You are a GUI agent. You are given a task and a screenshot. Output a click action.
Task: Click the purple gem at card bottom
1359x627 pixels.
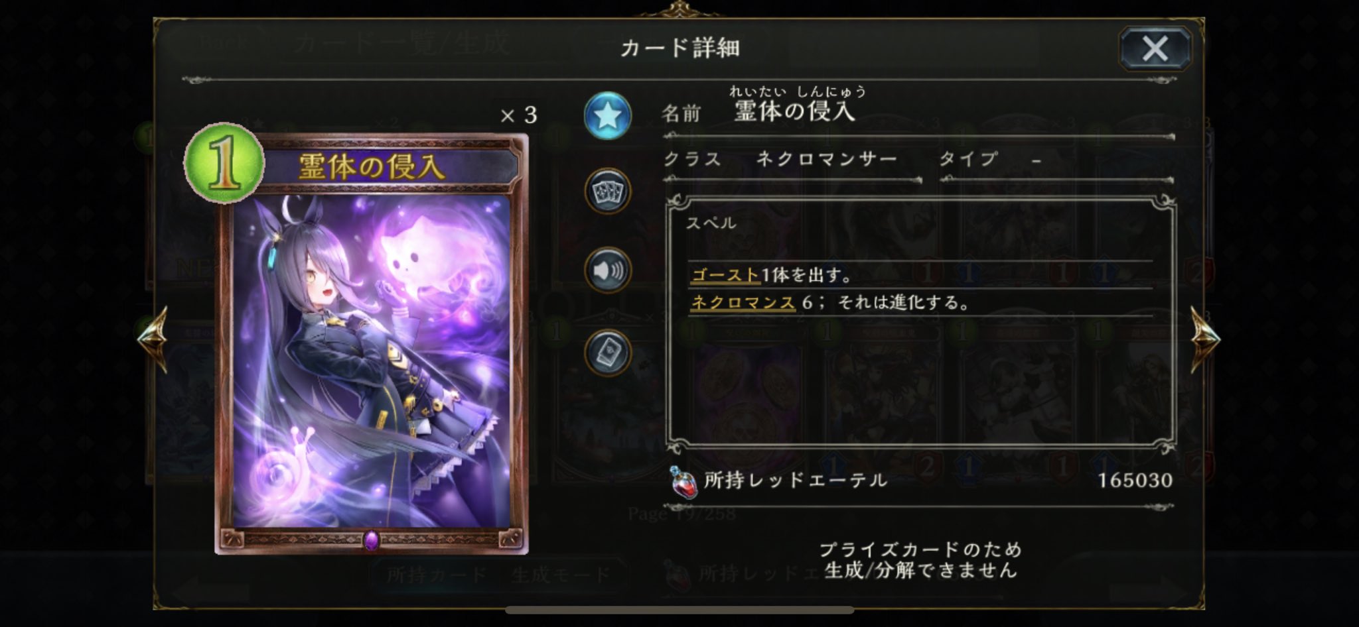372,540
